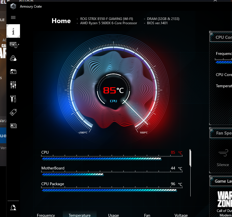Open the Game Library folder icon
Viewport: 232px width, 217px height.
[x=13, y=71]
